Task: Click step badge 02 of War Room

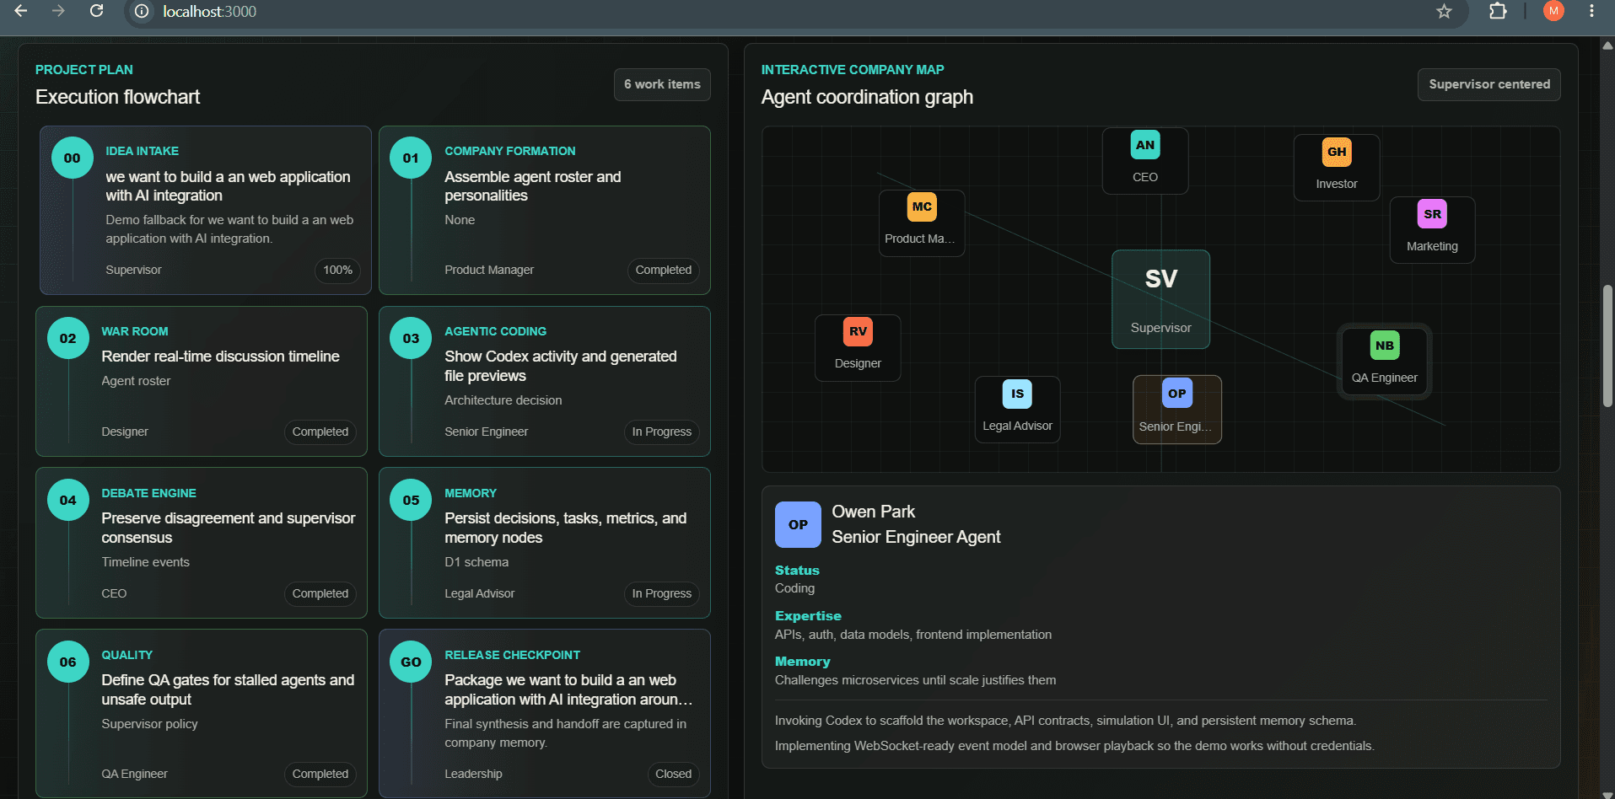Action: click(x=68, y=338)
